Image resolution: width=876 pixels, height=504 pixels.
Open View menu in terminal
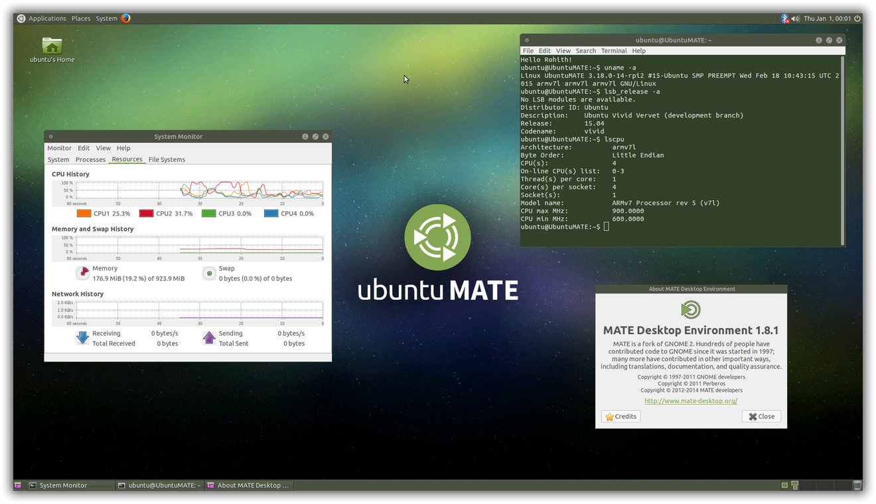[563, 50]
